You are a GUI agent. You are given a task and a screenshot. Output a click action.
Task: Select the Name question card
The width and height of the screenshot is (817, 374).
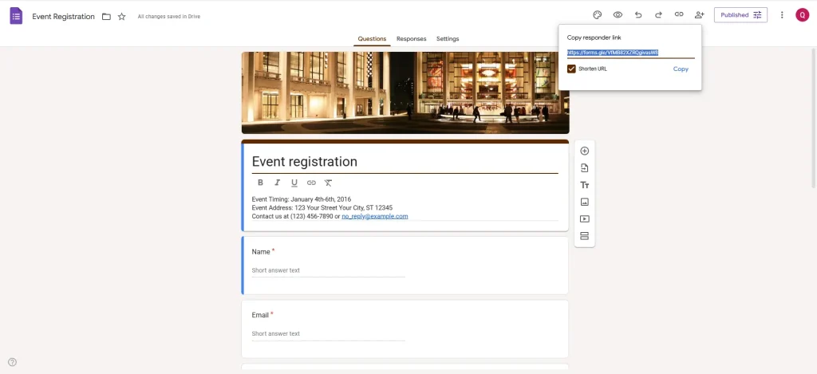click(405, 266)
